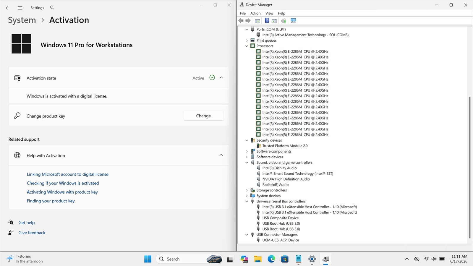Collapse the Help with Activation section chevron

[x=221, y=155]
